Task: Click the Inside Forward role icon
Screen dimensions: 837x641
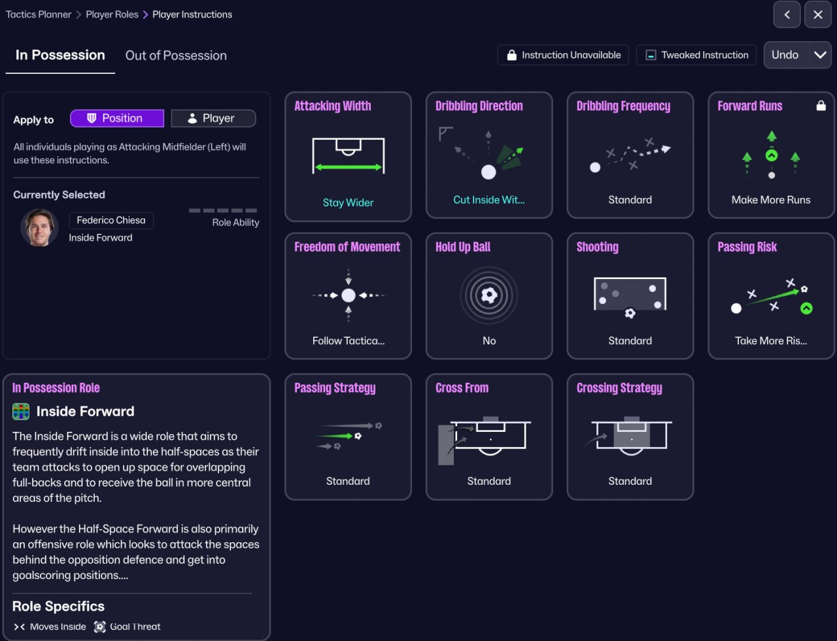Action: click(21, 412)
